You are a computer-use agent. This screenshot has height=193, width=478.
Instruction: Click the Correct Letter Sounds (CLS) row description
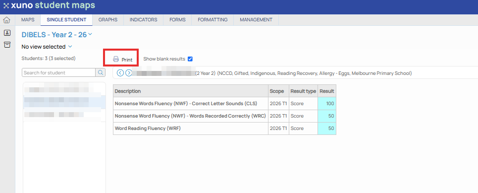pos(186,104)
